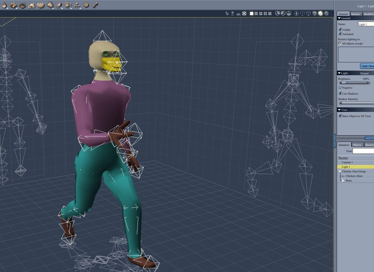Collapse the View section

339,110
